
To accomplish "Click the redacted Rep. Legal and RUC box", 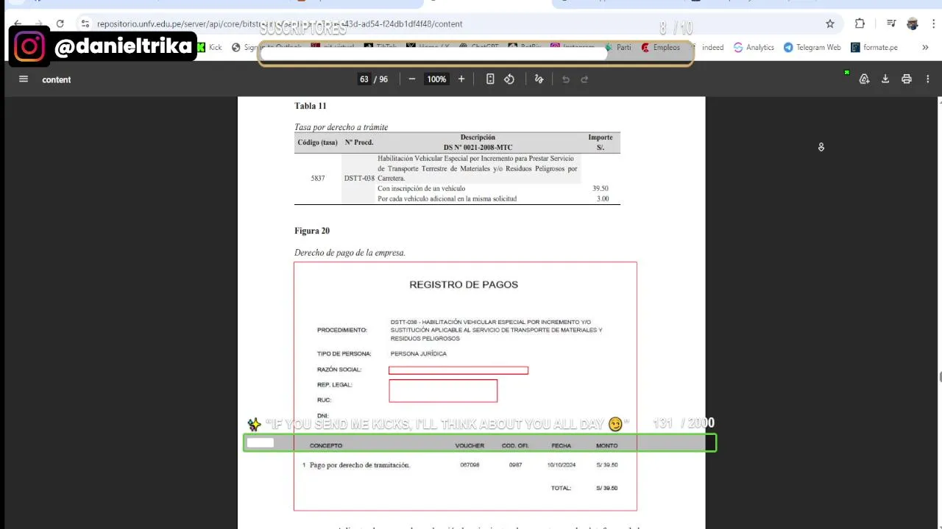I will (x=443, y=391).
